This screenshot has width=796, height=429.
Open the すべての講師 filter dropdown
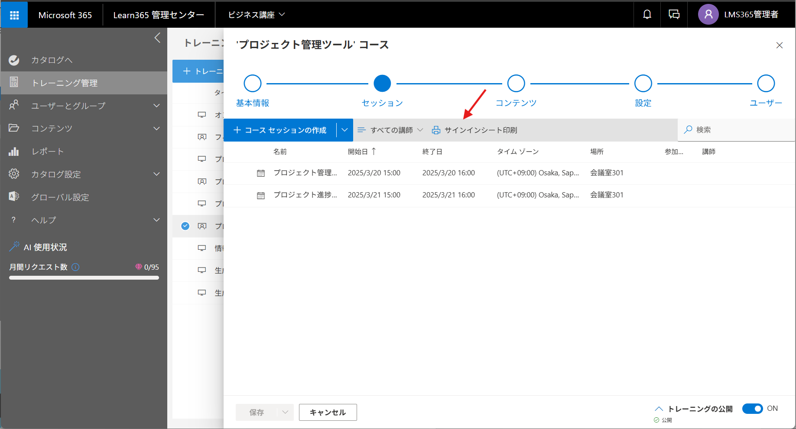(x=390, y=130)
